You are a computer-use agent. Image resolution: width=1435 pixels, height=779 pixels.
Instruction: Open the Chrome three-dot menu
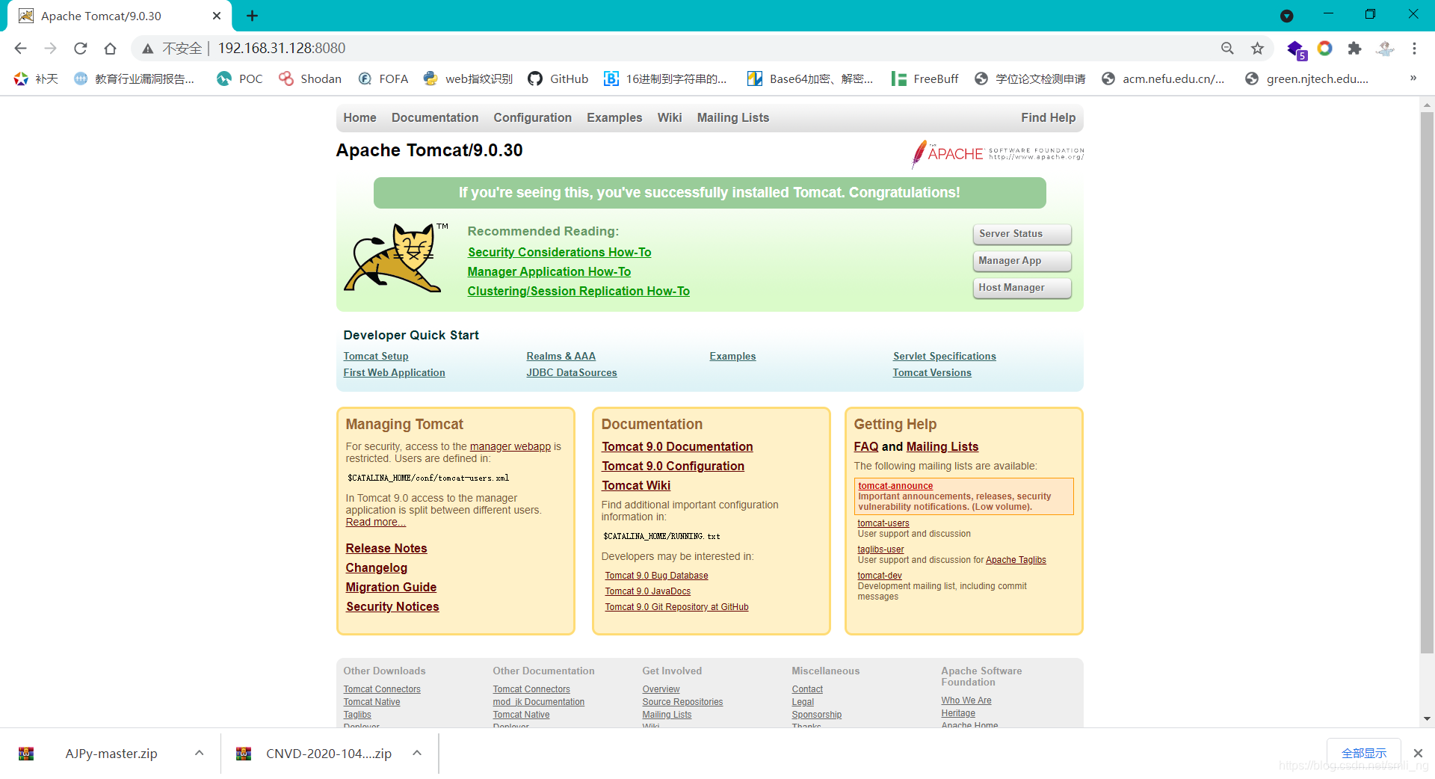pyautogui.click(x=1414, y=49)
